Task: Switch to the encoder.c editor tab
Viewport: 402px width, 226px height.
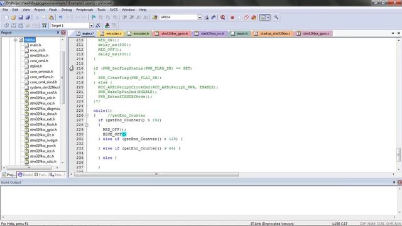Action: (111, 33)
